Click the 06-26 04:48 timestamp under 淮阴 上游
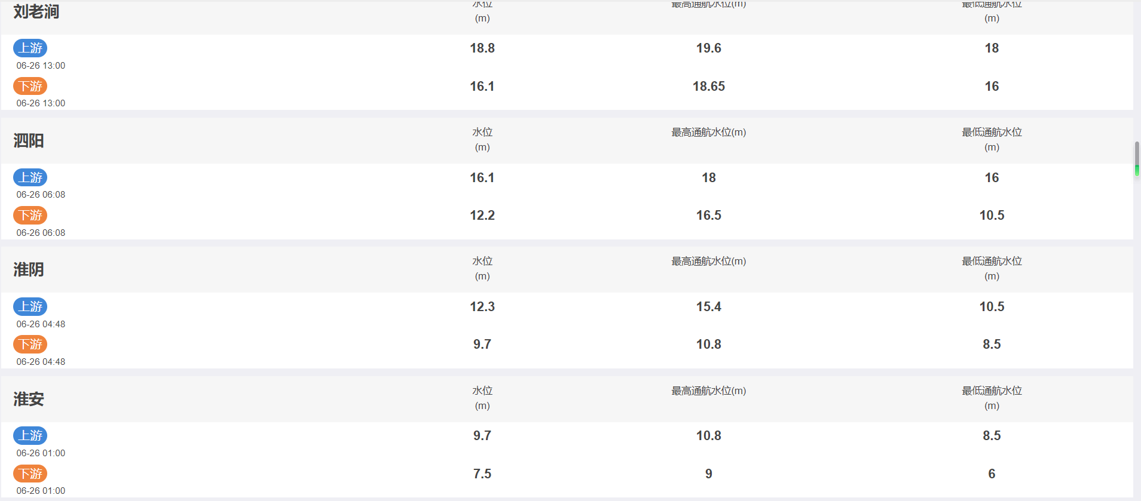 point(41,324)
